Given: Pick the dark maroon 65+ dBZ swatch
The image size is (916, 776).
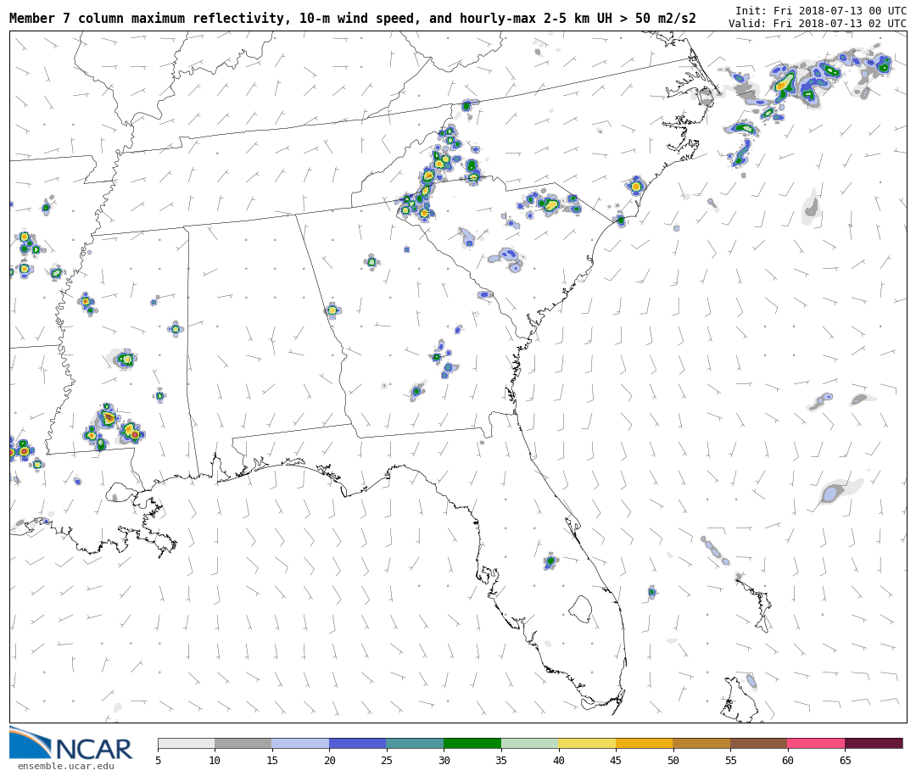Looking at the screenshot, I should 873,744.
